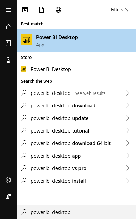The width and height of the screenshot is (136, 219).
Task: Expand arrow for 'power bi desktop install' row
Action: point(128,181)
